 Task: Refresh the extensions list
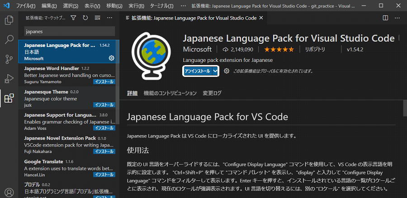tap(85, 18)
